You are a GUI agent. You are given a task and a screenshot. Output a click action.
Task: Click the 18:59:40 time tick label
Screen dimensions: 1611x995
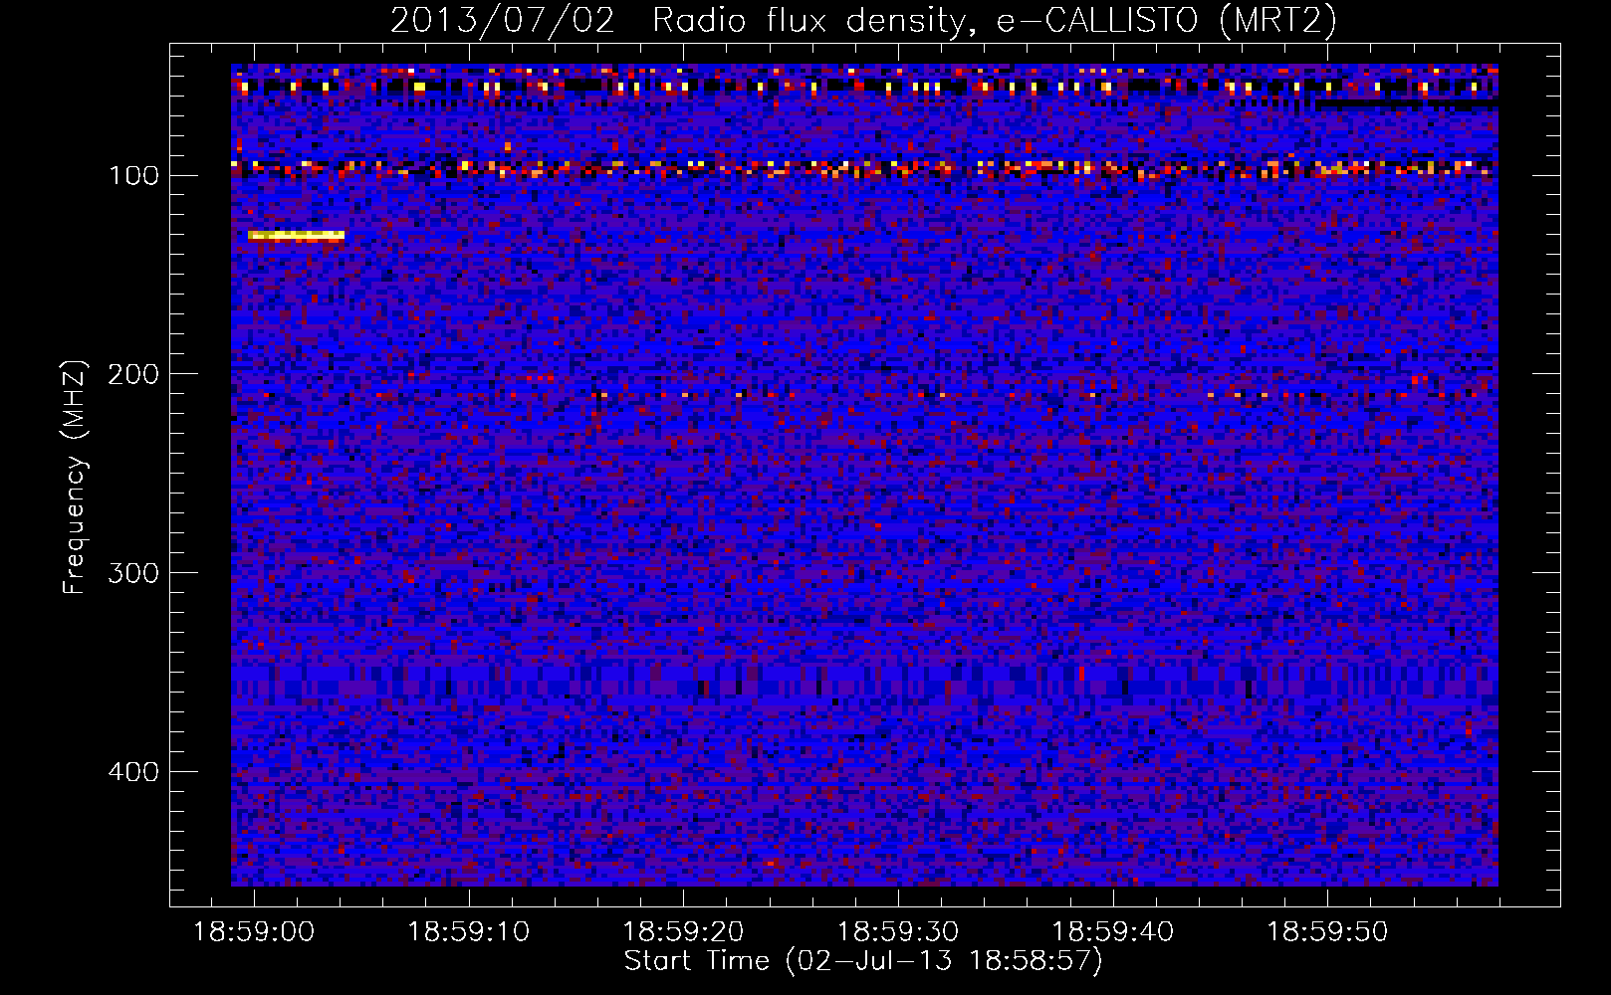click(1113, 932)
